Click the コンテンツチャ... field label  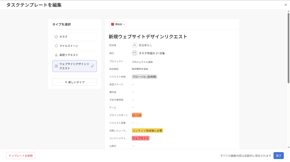118,138
